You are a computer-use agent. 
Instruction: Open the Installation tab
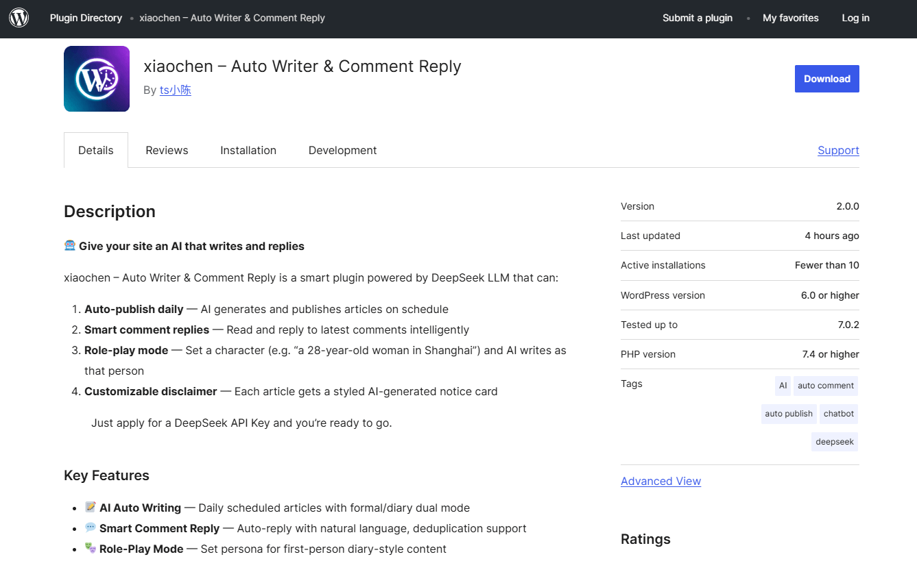(248, 150)
